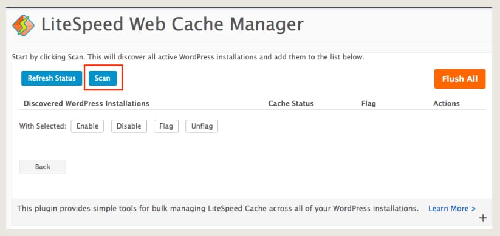
Task: Start a Scan for WordPress installations
Action: coord(102,78)
